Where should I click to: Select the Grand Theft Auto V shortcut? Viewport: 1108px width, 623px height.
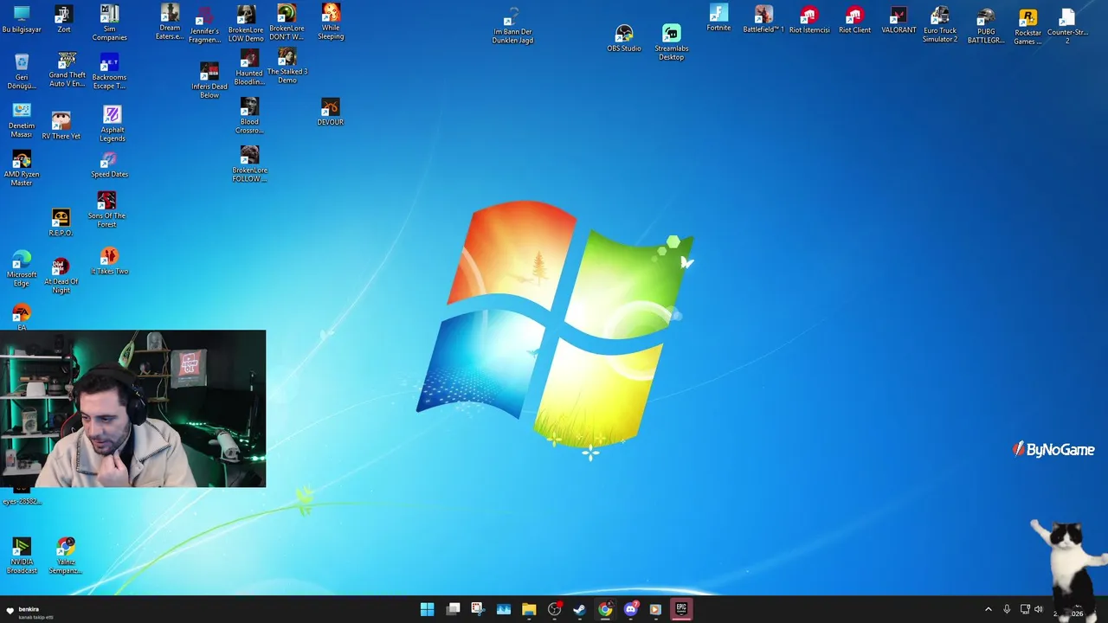(67, 70)
